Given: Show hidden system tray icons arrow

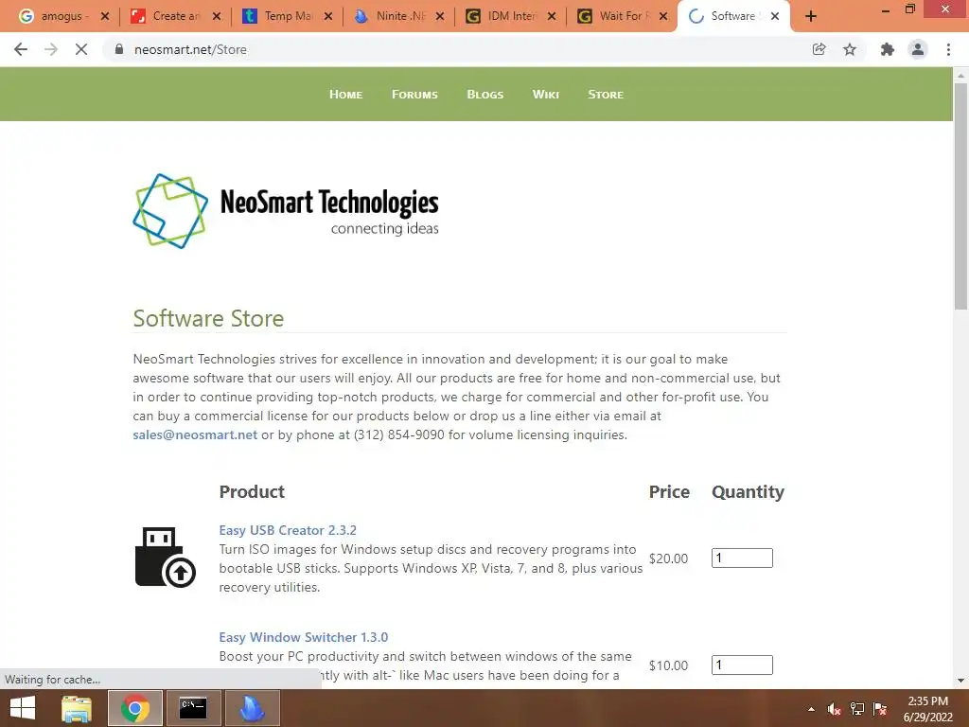Looking at the screenshot, I should click(811, 709).
